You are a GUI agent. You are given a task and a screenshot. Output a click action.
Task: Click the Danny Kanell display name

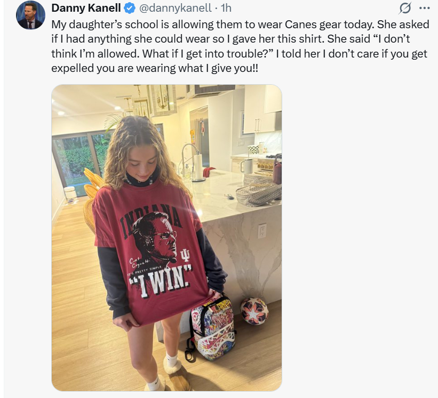point(86,8)
